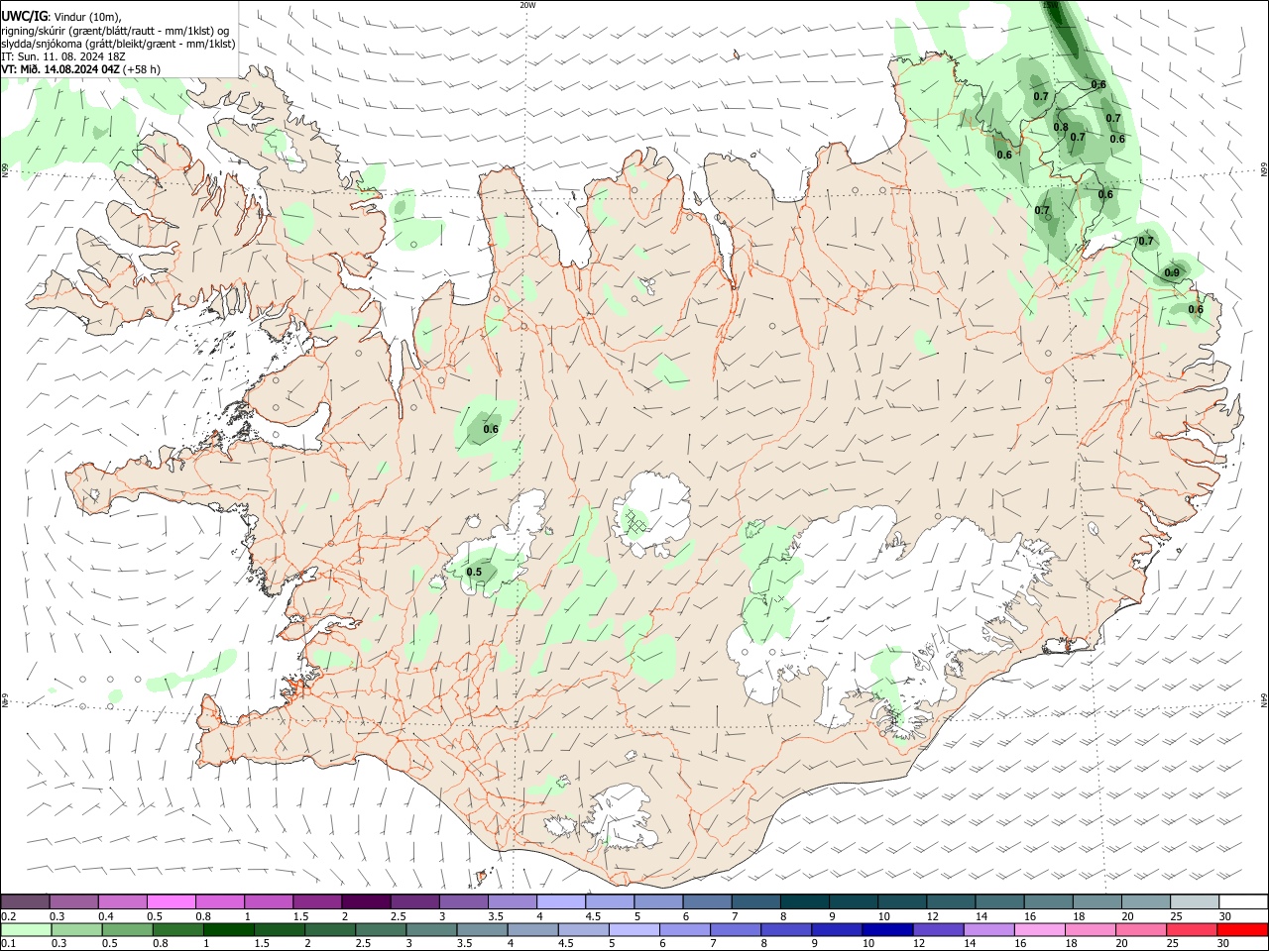
Task: Pick the 4 blue-grey swatch in lower legend row
Action: tap(534, 930)
